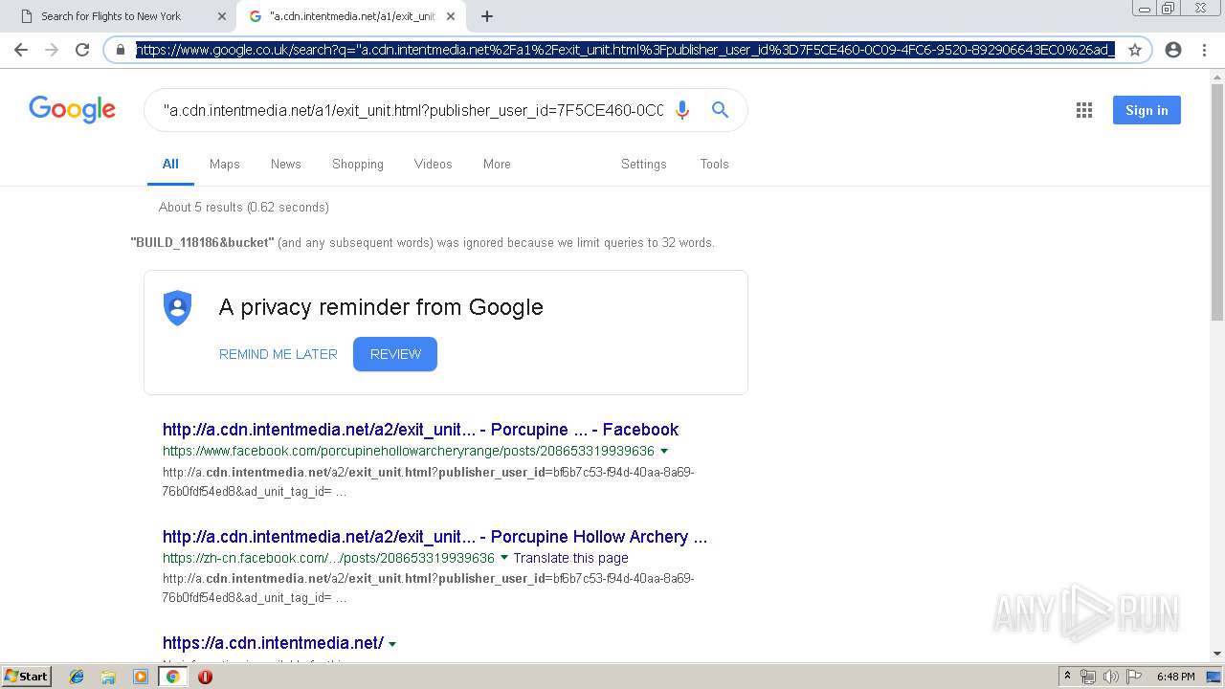Screen dimensions: 1225x689
Task: Open search Tools options
Action: point(715,164)
